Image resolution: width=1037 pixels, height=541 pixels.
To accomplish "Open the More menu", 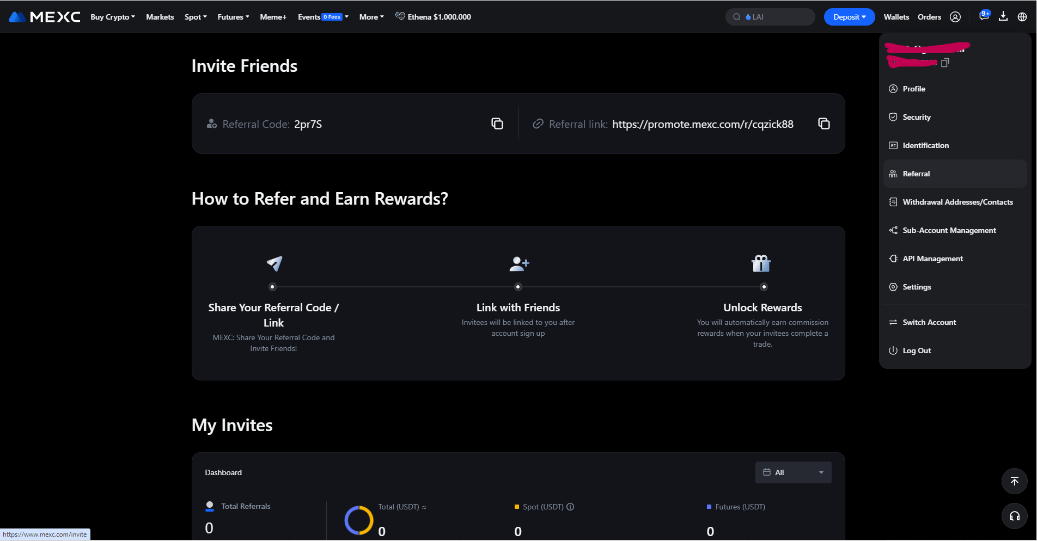I will point(371,17).
